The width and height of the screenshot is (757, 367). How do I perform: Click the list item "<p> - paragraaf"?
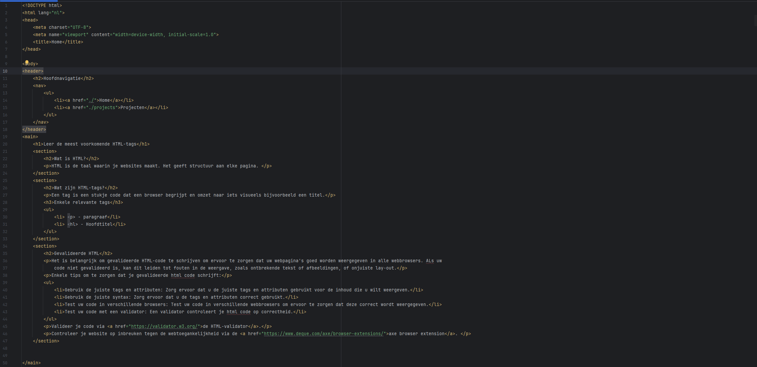(87, 217)
